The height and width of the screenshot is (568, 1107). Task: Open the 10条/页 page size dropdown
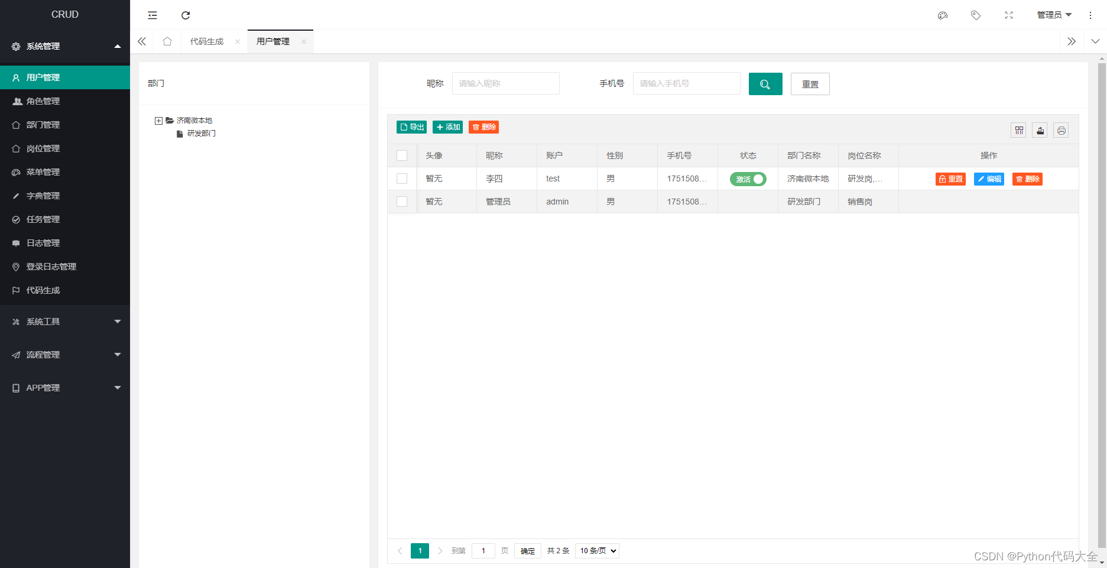pos(596,550)
